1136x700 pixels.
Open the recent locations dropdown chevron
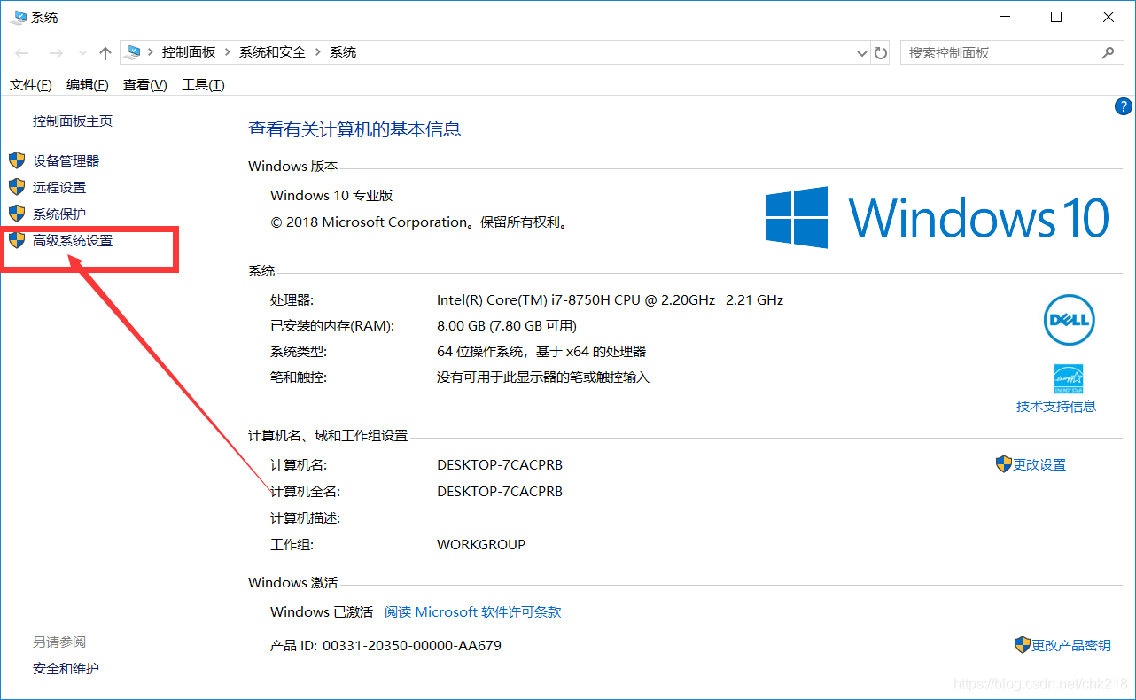(82, 53)
